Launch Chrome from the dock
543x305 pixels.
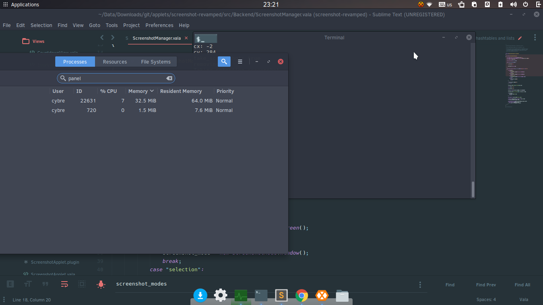pyautogui.click(x=302, y=295)
